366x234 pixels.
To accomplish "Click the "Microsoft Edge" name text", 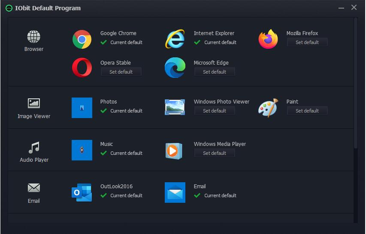I will 211,63.
